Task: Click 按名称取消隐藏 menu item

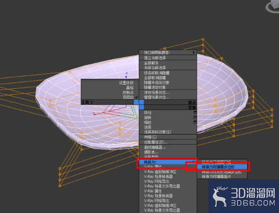Action: click(168, 73)
